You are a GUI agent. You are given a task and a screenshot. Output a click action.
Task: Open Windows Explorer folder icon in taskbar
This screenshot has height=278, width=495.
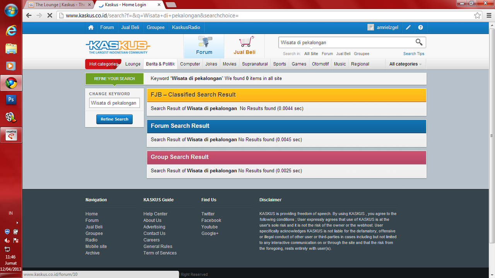click(11, 48)
